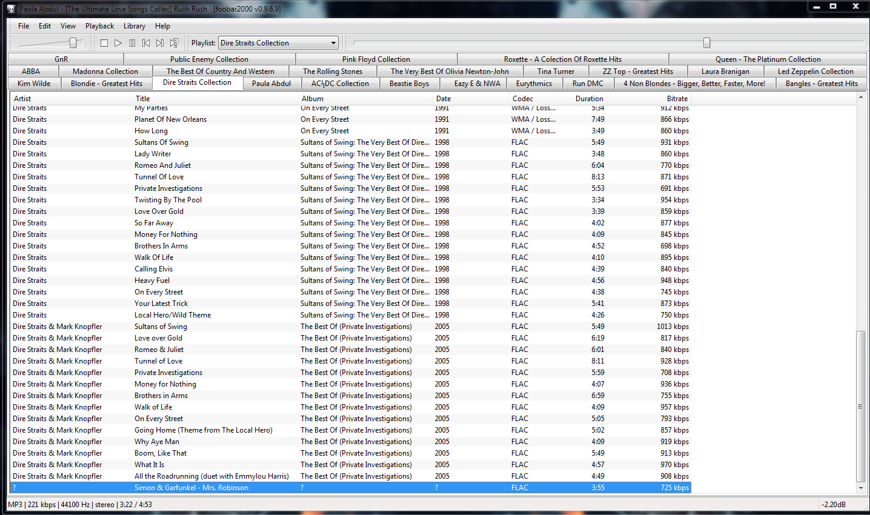This screenshot has height=515, width=870.
Task: Skip to the Next track
Action: [x=160, y=43]
